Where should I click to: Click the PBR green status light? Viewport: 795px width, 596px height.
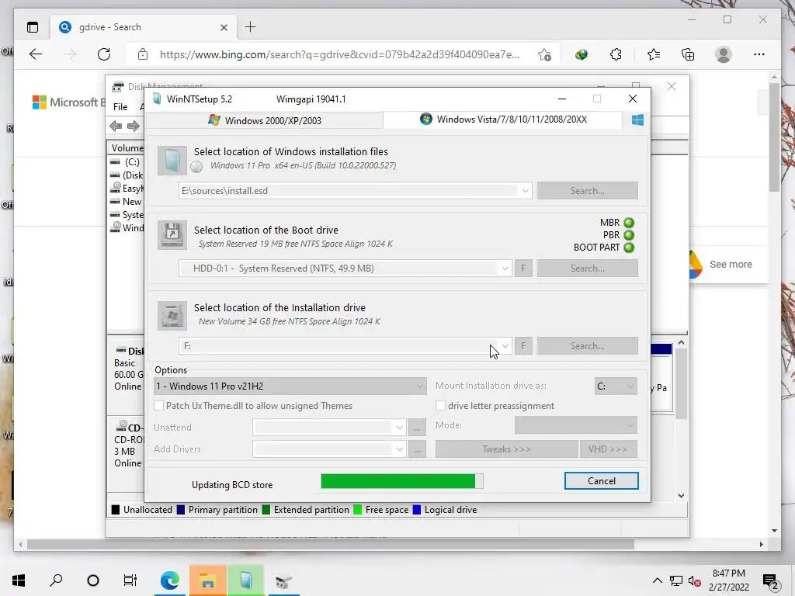(629, 235)
